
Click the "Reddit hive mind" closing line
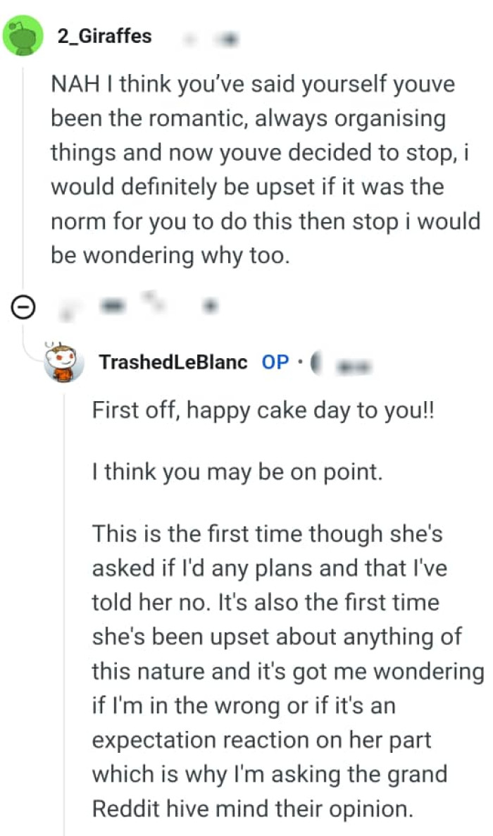click(x=251, y=809)
